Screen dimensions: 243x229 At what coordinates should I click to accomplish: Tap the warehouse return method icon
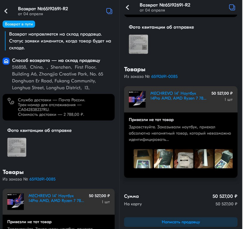6,61
